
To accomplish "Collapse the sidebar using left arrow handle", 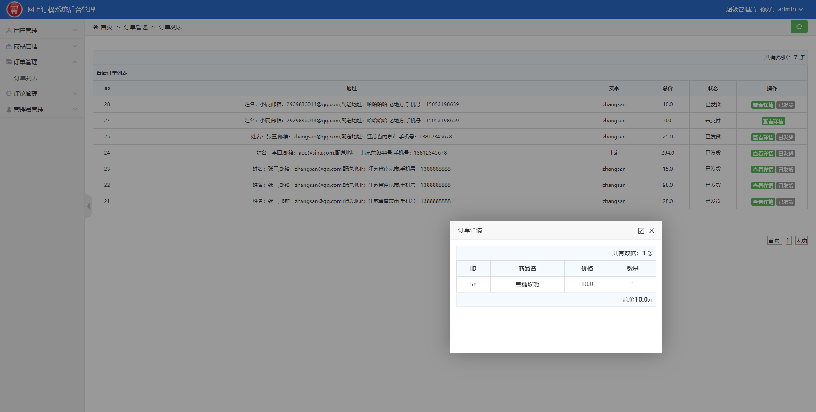I will click(88, 206).
